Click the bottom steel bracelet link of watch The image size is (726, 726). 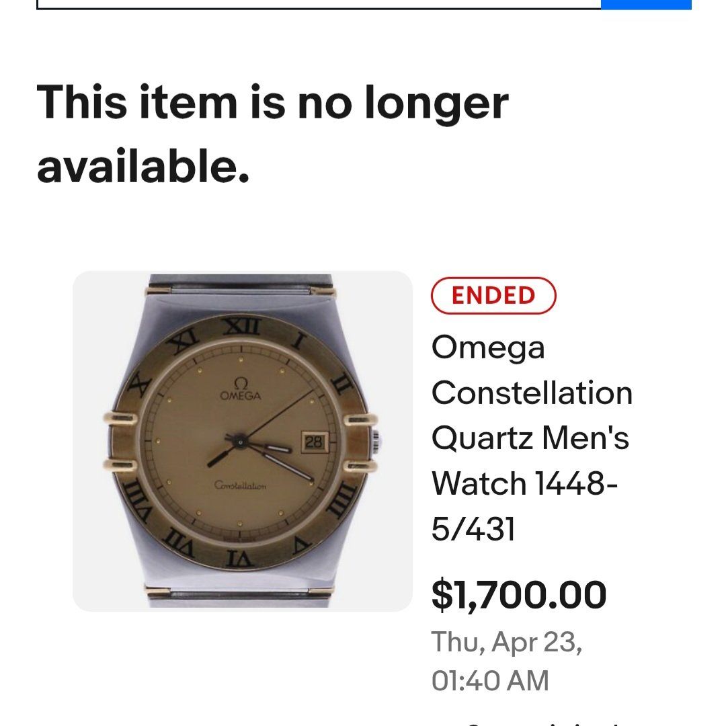[x=242, y=595]
